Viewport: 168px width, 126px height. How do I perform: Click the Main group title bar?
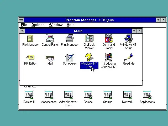pos(78,31)
